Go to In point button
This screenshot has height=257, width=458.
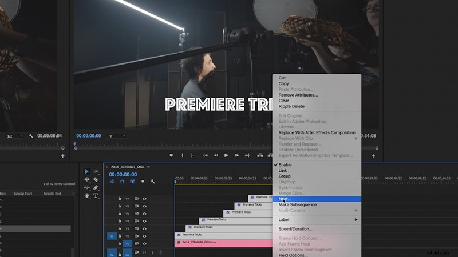[206, 155]
